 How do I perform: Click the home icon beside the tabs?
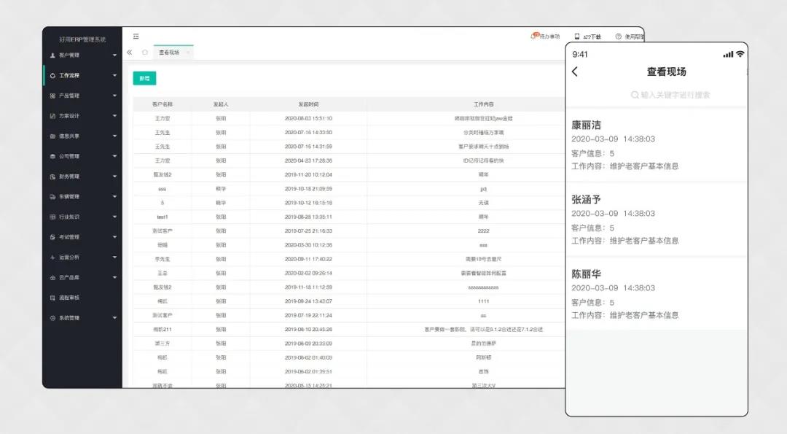pos(145,53)
